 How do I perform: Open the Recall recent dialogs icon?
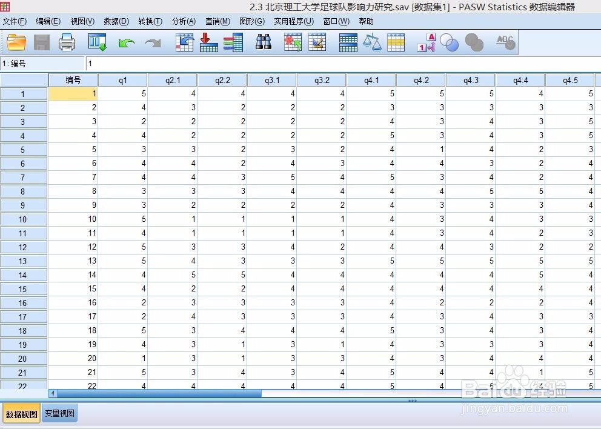pyautogui.click(x=96, y=42)
